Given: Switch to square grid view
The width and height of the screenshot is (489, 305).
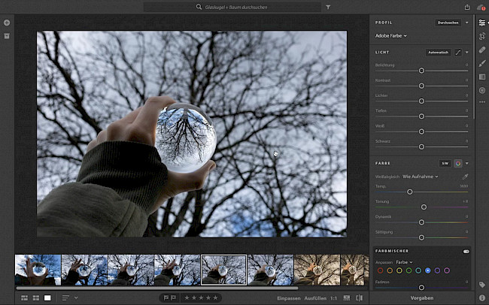Looking at the screenshot, I should tap(35, 298).
